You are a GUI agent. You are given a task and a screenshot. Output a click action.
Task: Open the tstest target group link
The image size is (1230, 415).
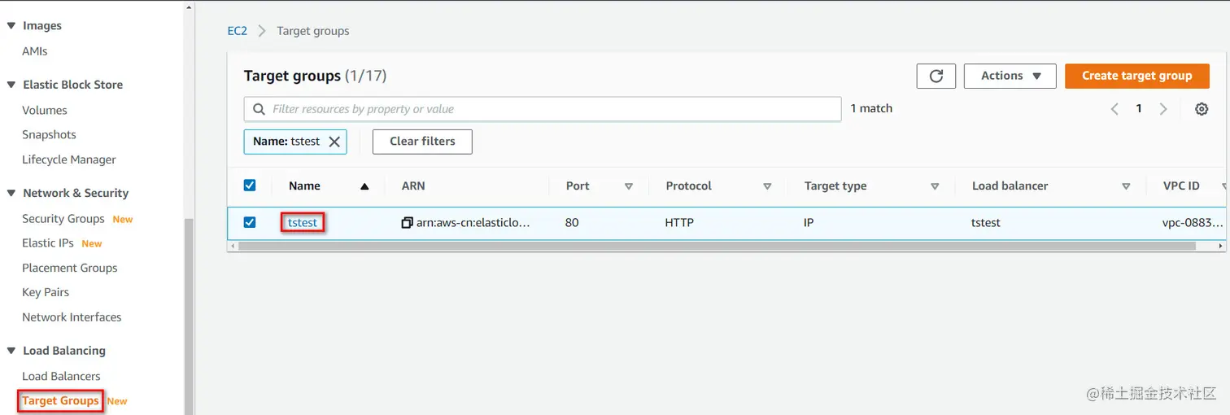click(x=303, y=223)
